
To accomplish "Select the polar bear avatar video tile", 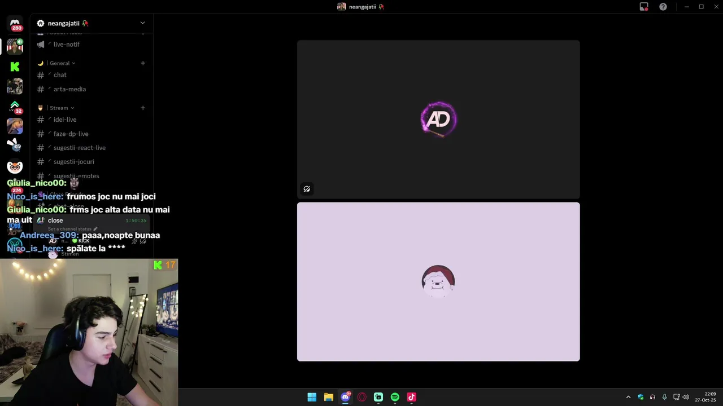I will (438, 281).
